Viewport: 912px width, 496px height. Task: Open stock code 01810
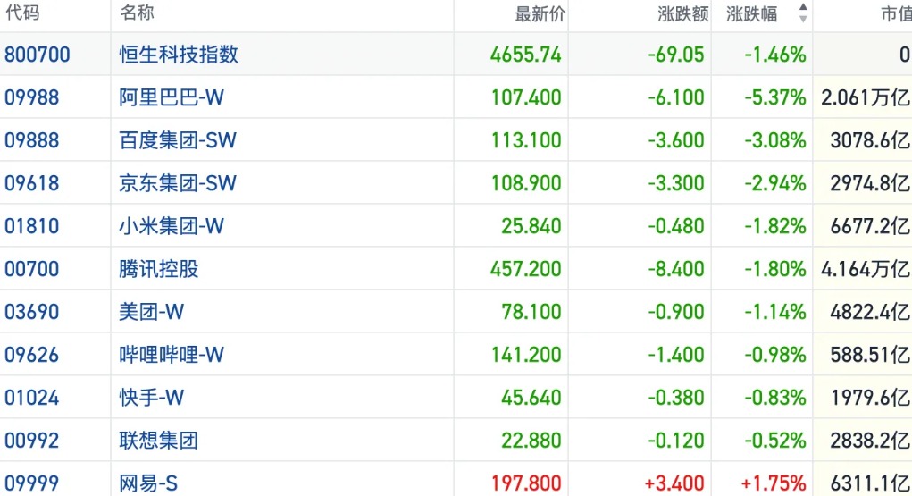[31, 226]
